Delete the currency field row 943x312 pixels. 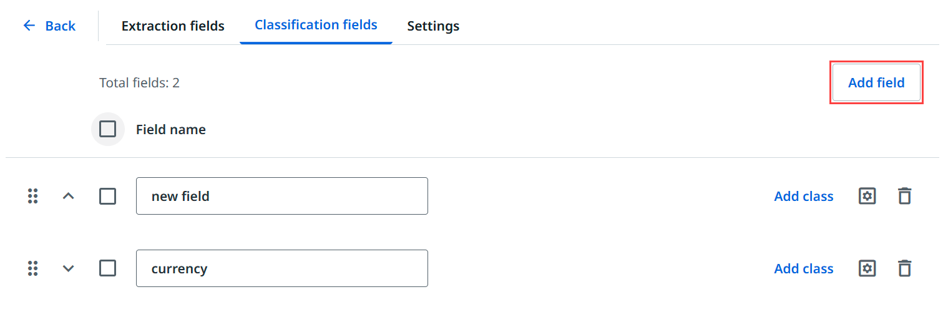pos(904,268)
